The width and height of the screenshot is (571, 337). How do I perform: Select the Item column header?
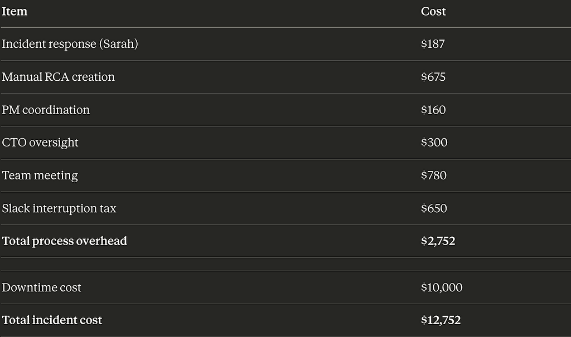(14, 11)
